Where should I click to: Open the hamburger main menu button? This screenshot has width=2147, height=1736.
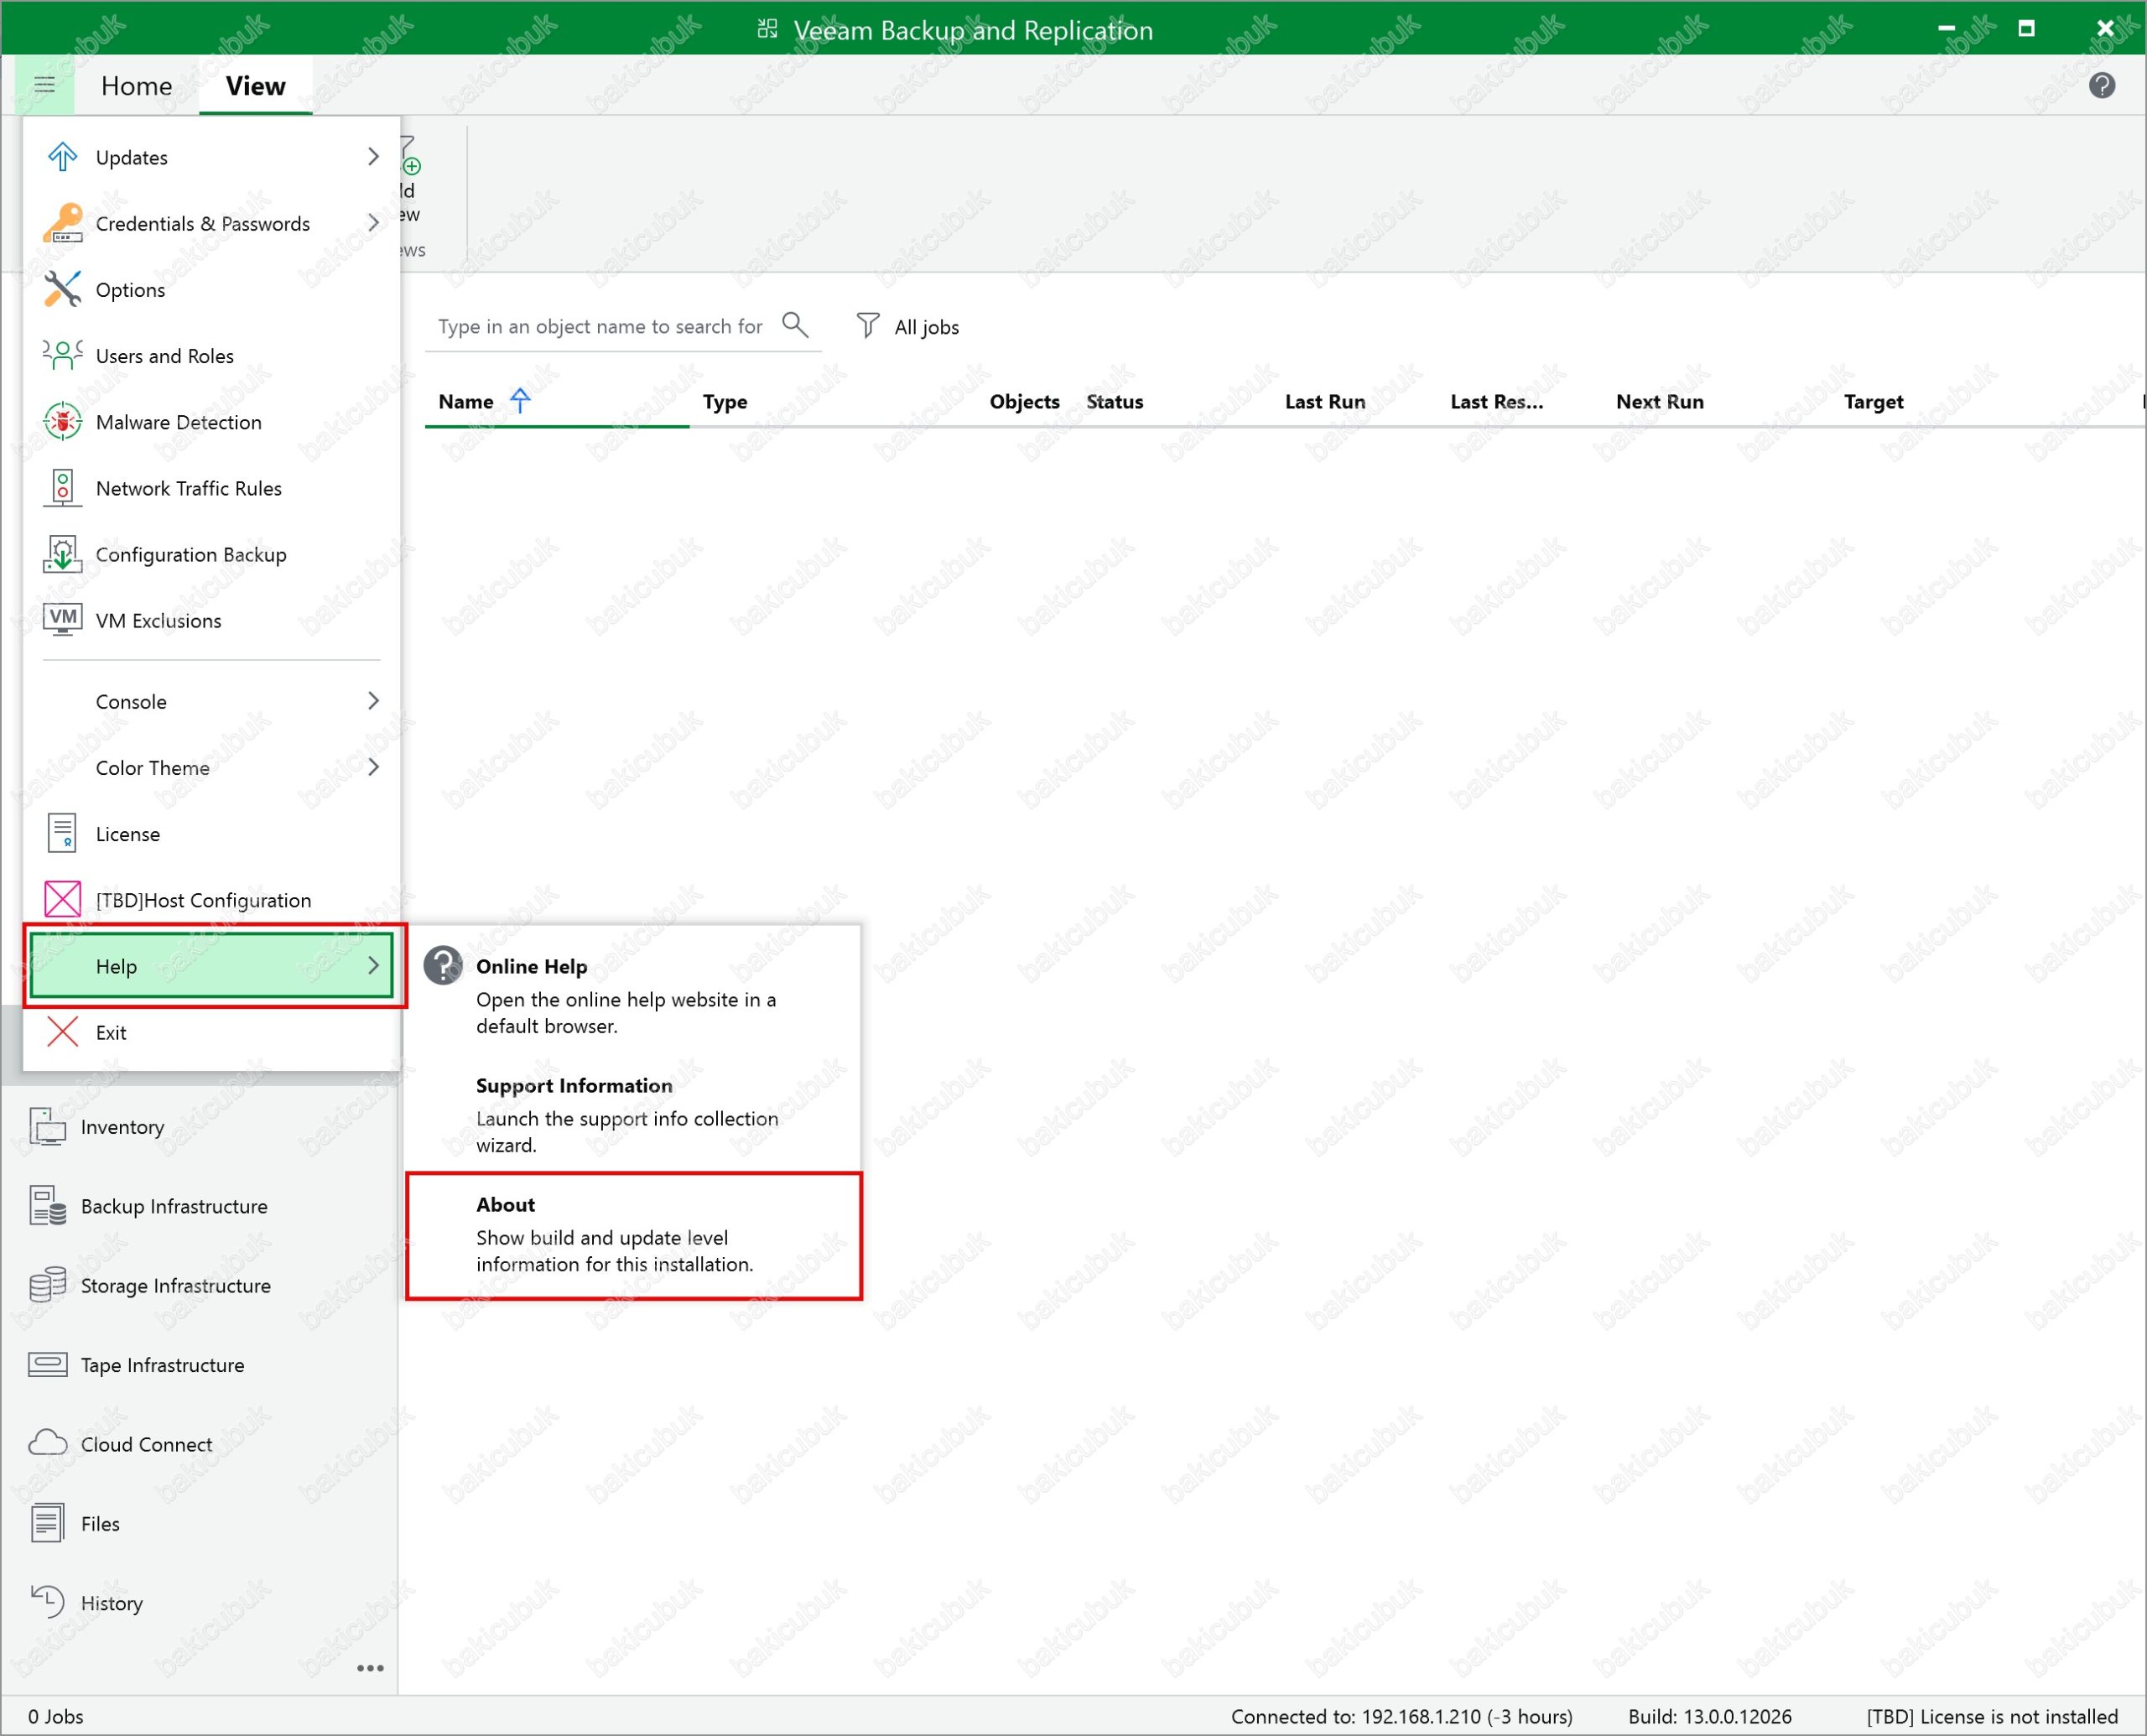tap(44, 85)
